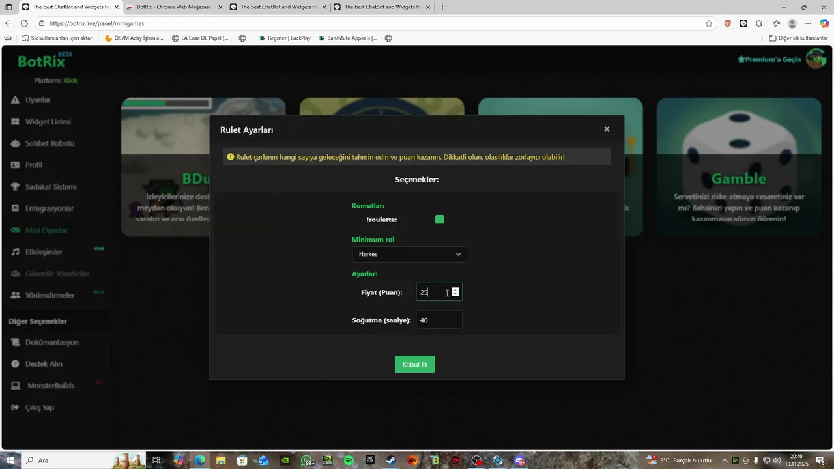
Task: Open the tab actions menu button
Action: point(7,7)
